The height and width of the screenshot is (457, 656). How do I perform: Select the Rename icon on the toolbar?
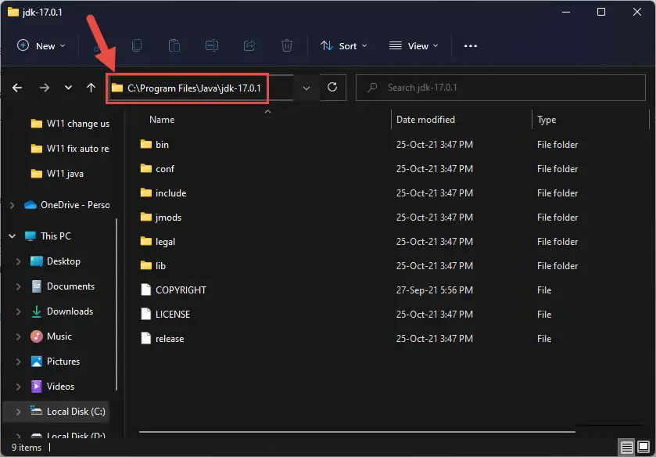pyautogui.click(x=211, y=45)
